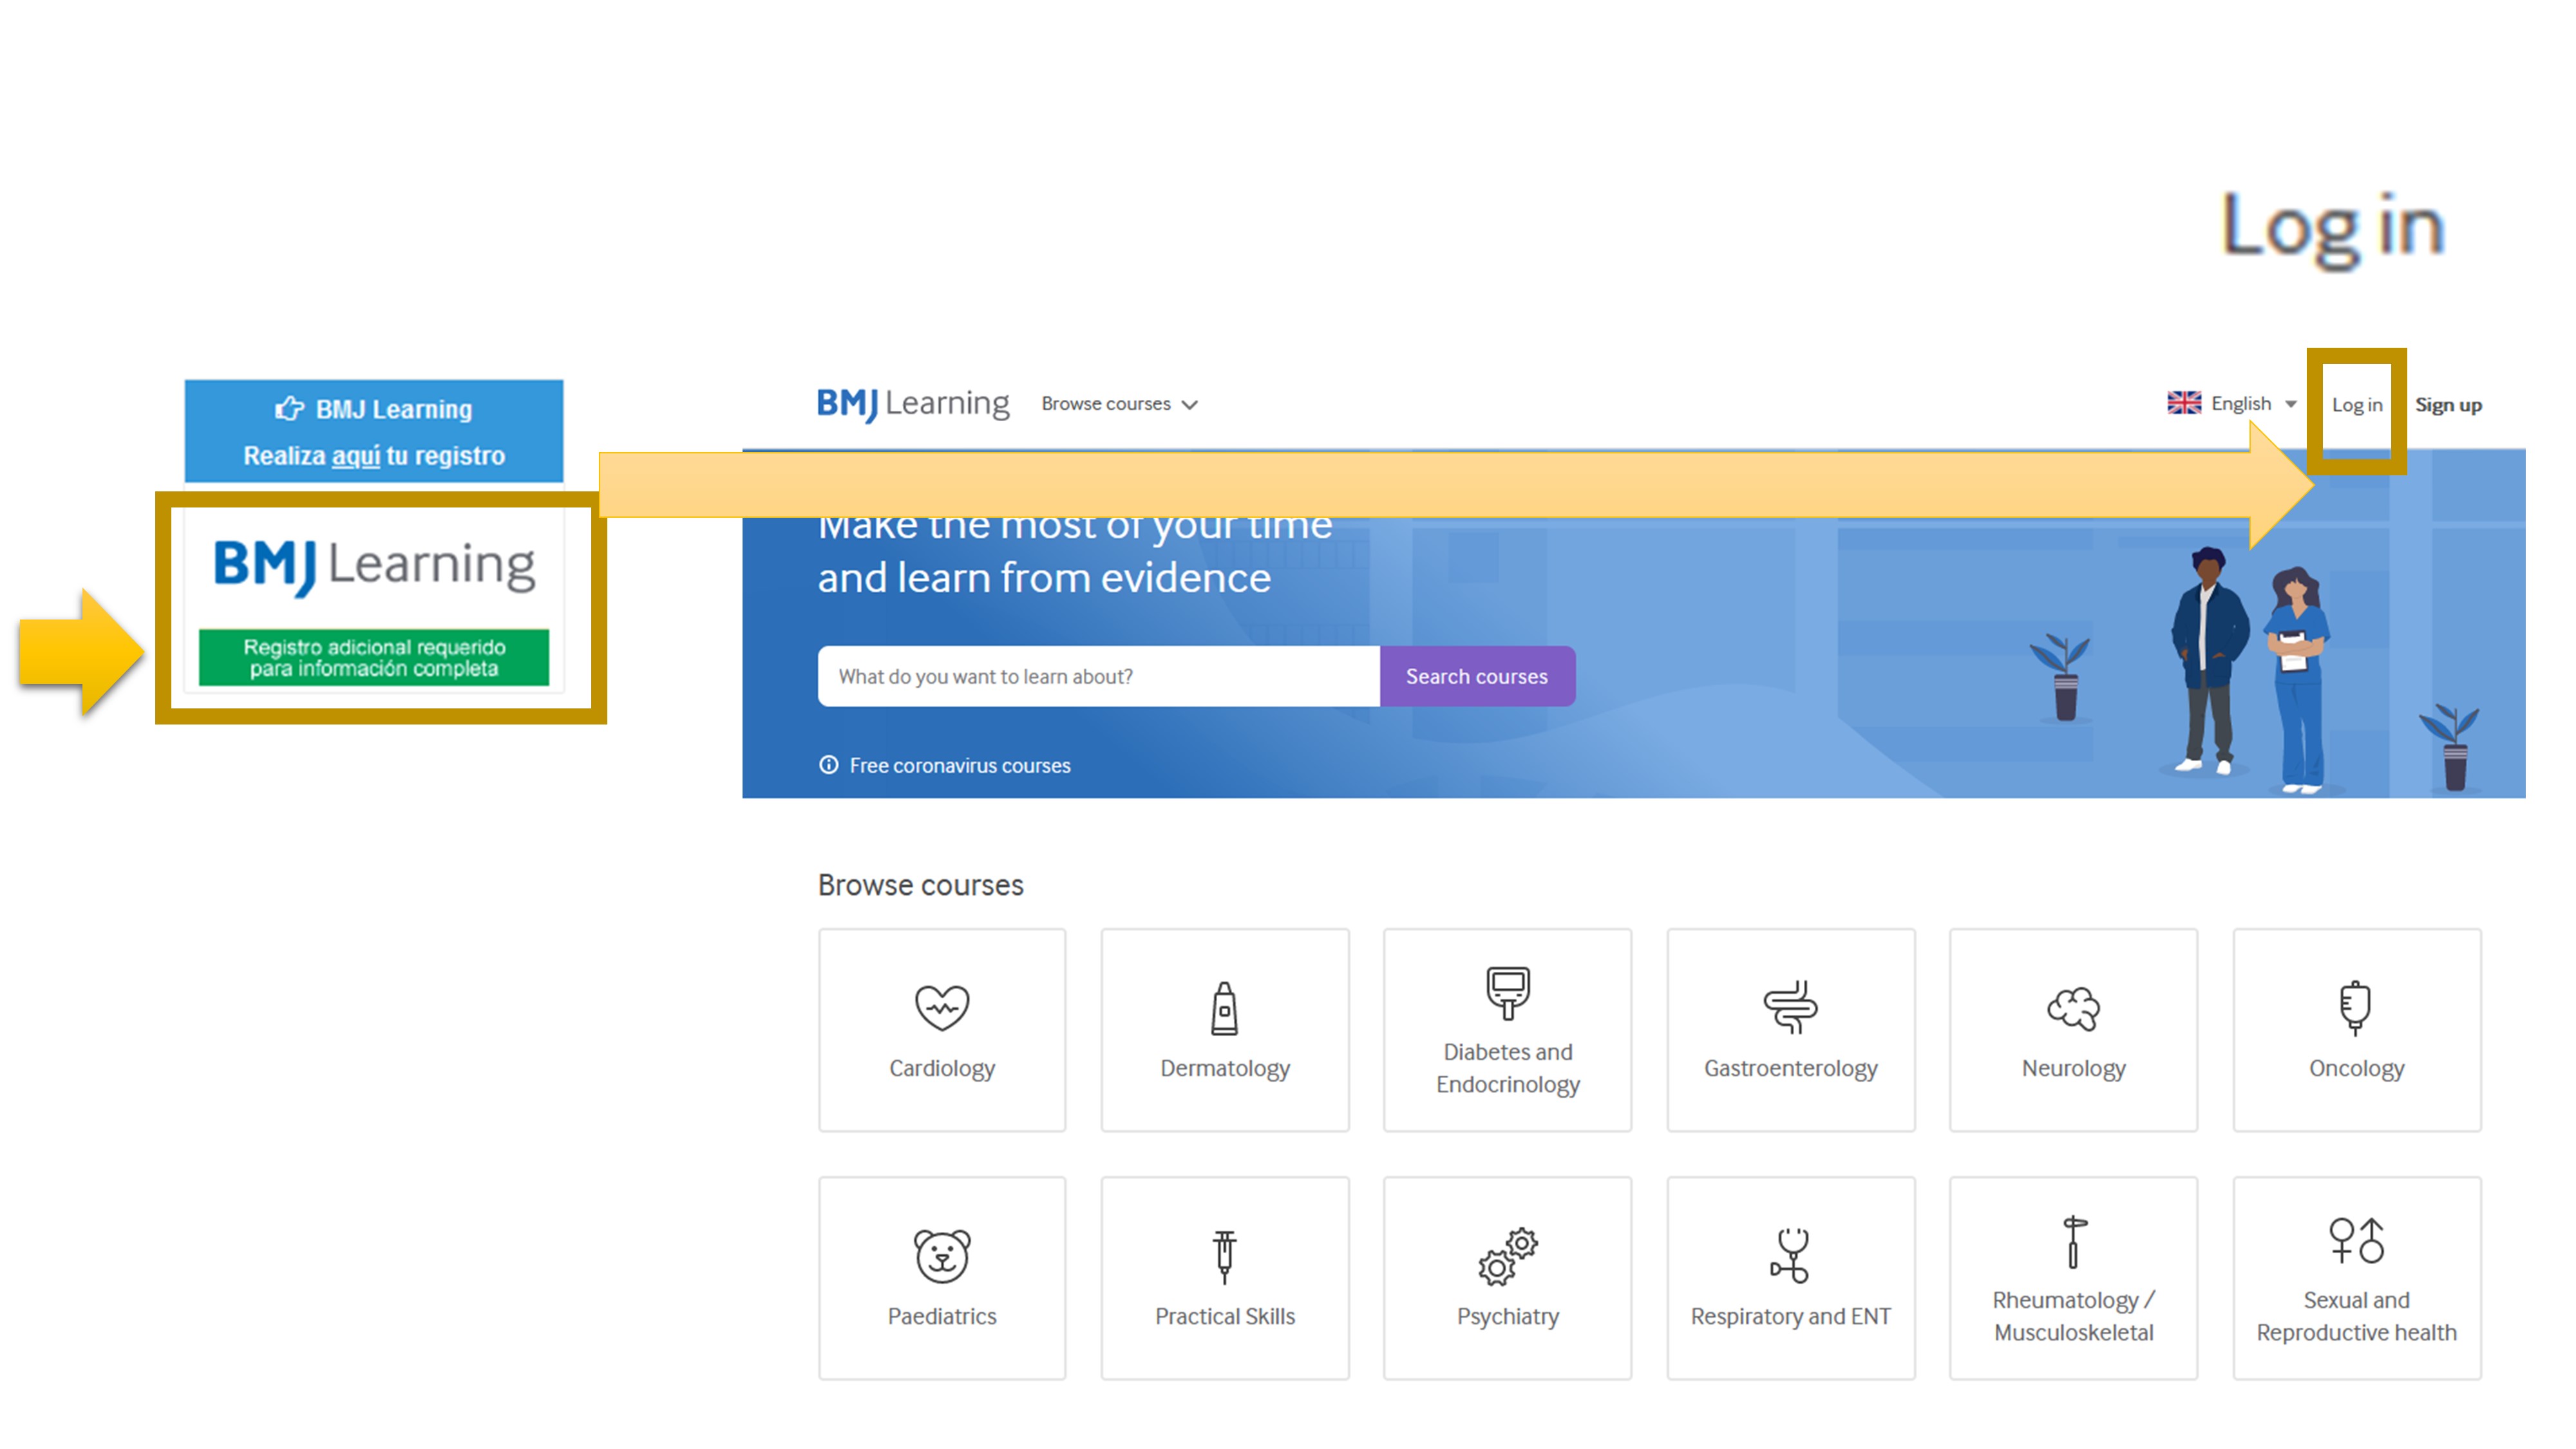Expand the Browse courses dropdown menu
The width and height of the screenshot is (2576, 1449).
click(1119, 404)
